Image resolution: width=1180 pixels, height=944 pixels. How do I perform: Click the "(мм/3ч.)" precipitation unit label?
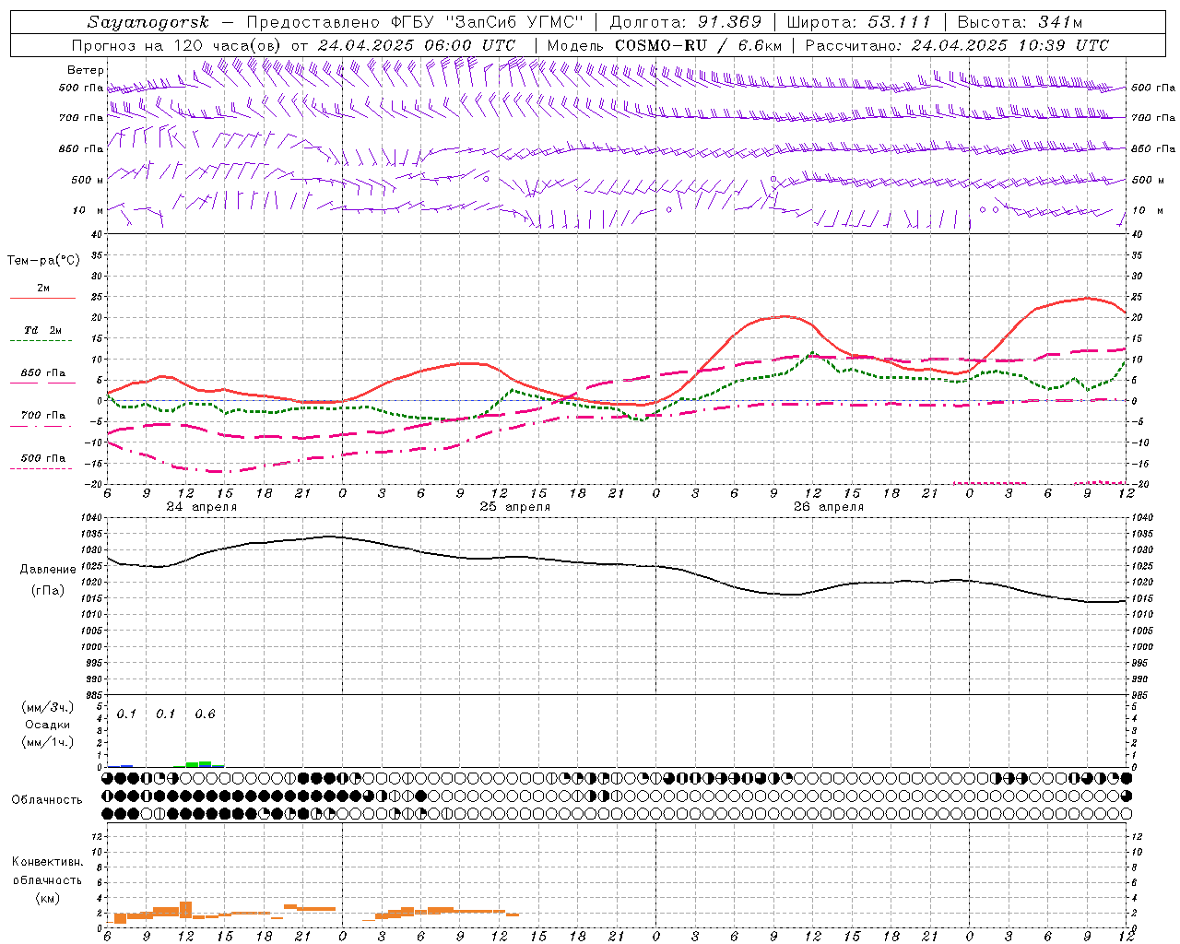[x=48, y=707]
